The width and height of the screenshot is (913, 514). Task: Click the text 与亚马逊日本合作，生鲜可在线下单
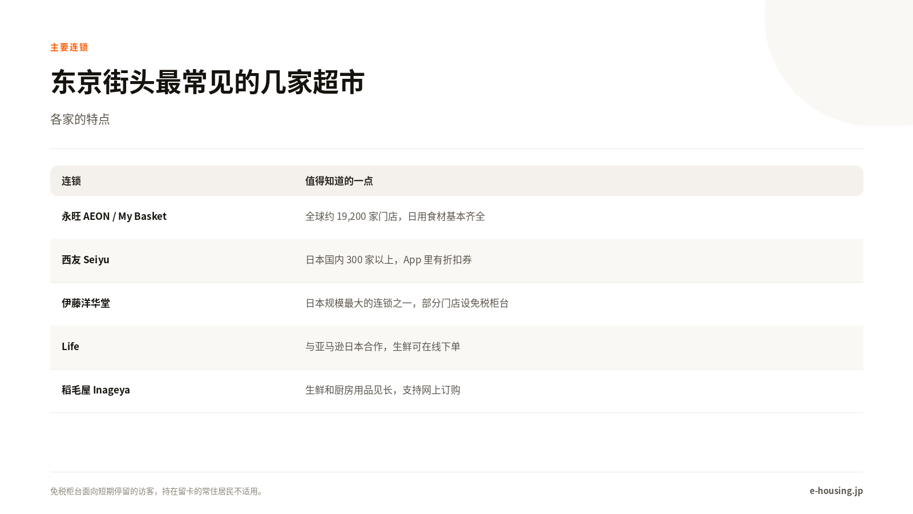[x=383, y=347]
